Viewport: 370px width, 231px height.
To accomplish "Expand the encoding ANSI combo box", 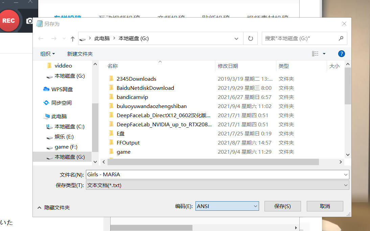I will pos(227,206).
